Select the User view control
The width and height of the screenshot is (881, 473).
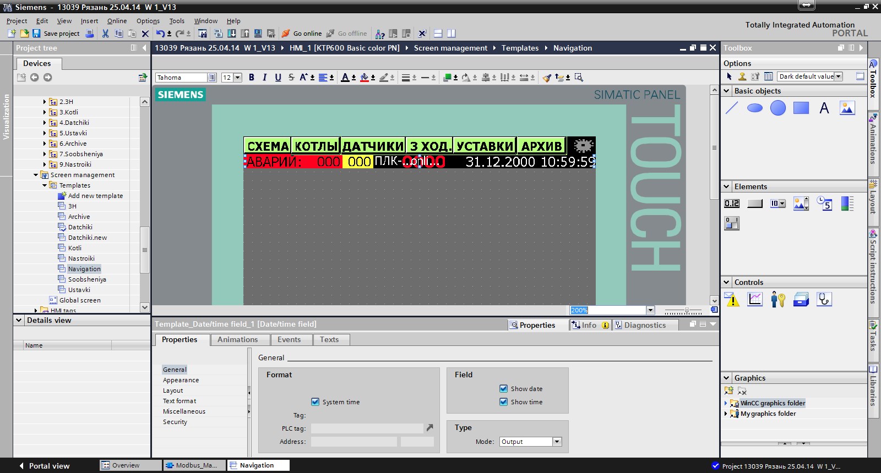coord(778,299)
